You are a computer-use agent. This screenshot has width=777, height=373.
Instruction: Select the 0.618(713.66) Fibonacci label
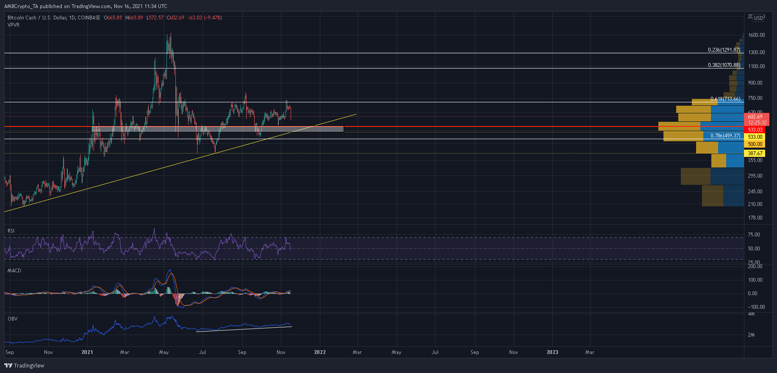725,99
